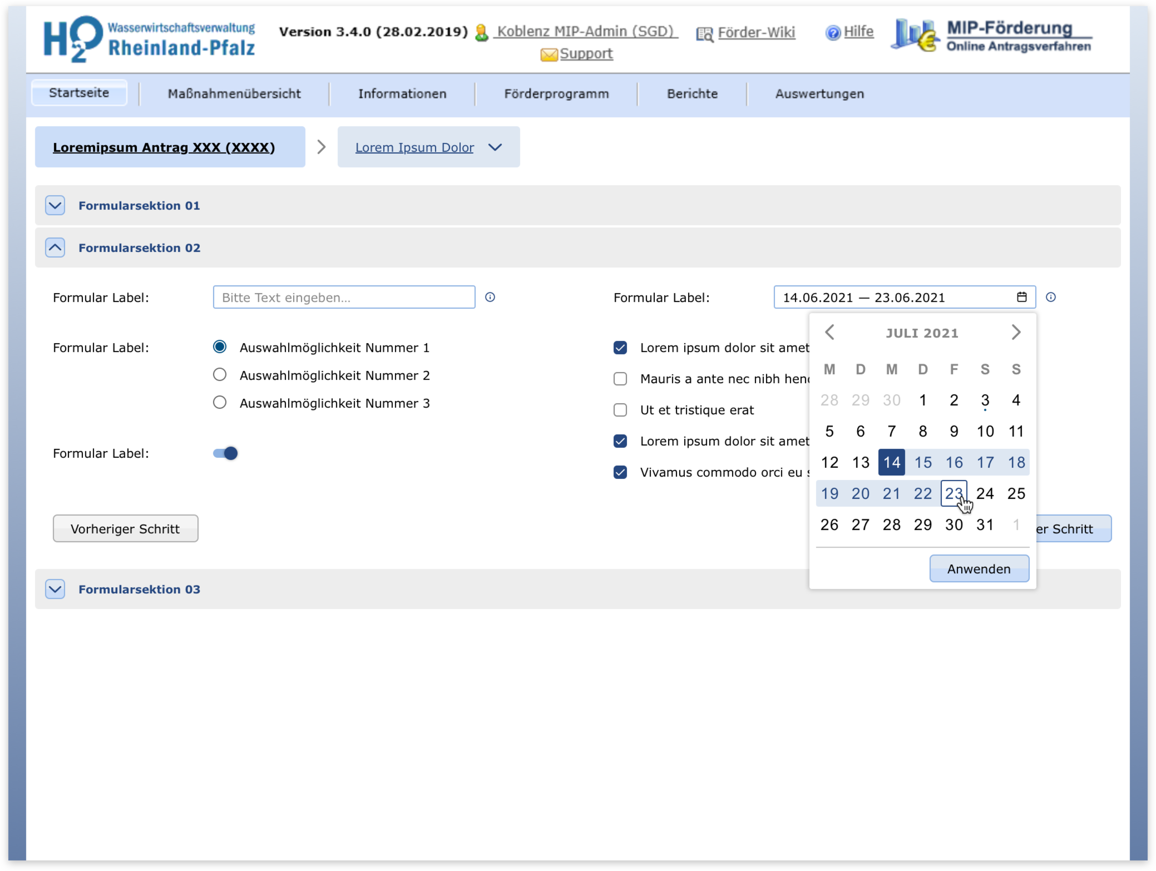
Task: Click into the Bitte Text eingeben field
Action: (344, 297)
